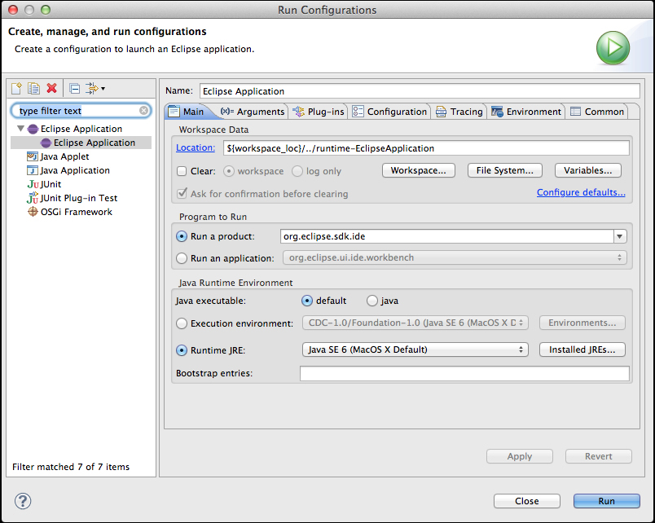Open the Run a product dropdown arrow
Image resolution: width=655 pixels, height=523 pixels.
[620, 236]
